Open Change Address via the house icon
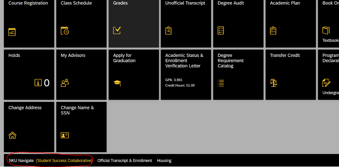Image resolution: width=339 pixels, height=167 pixels. click(x=12, y=135)
